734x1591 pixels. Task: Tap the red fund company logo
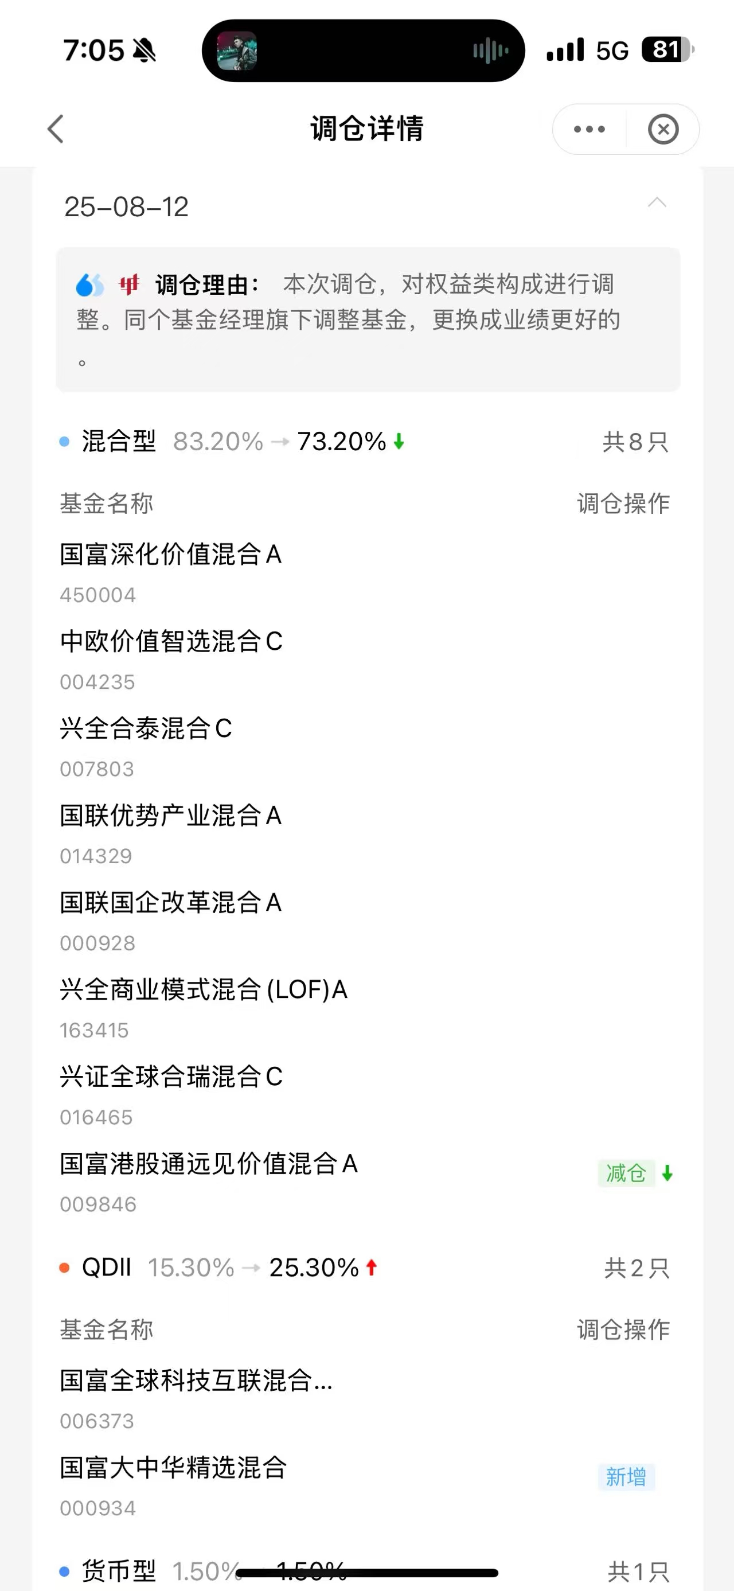click(x=130, y=286)
